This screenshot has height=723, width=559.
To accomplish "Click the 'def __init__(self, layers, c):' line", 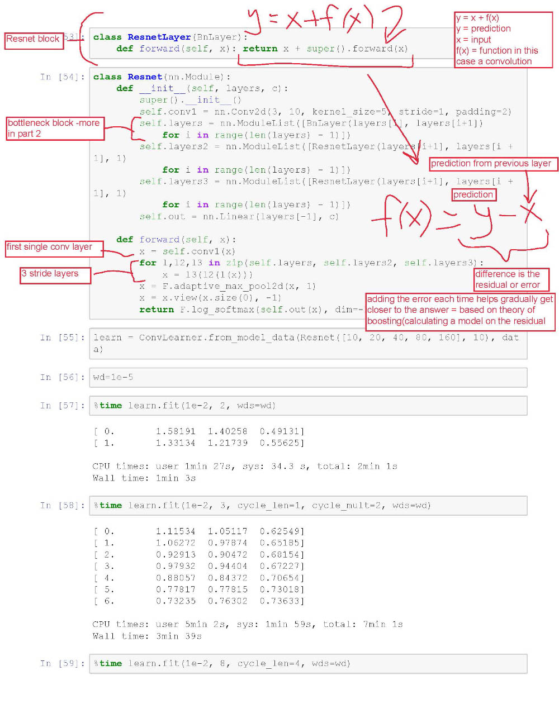I will point(202,88).
